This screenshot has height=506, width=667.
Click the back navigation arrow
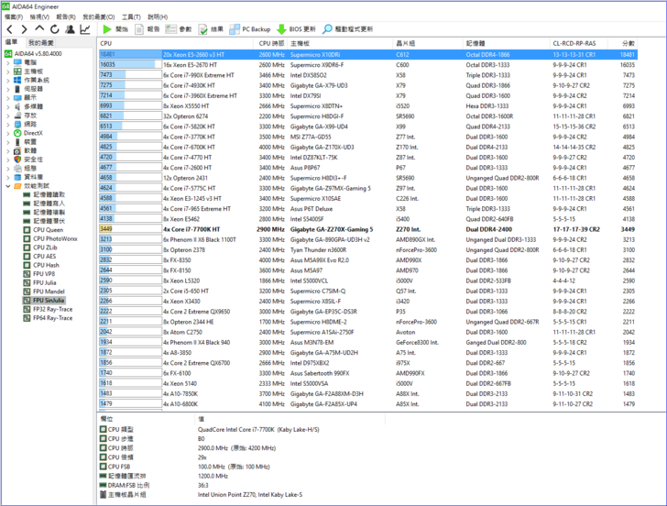coord(9,29)
